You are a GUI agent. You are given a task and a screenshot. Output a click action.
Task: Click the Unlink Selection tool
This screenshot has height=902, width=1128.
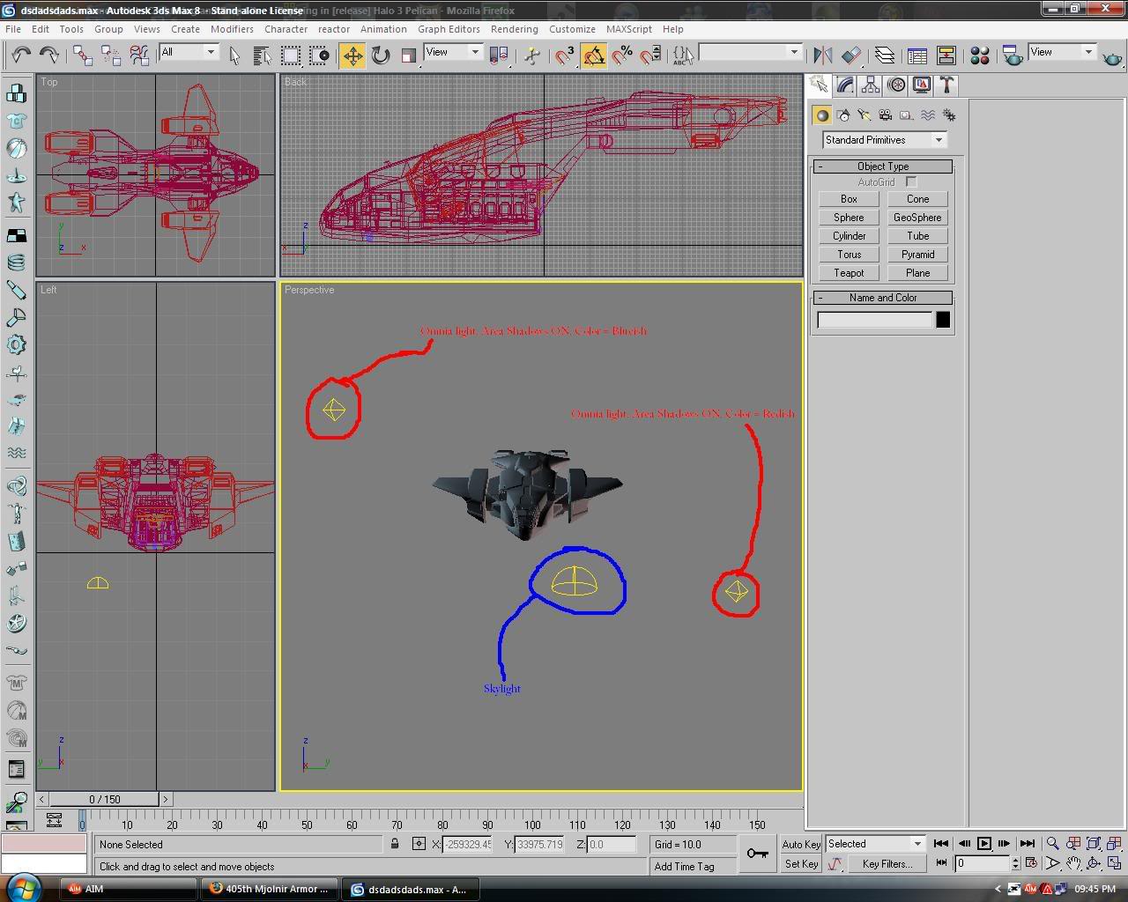point(111,55)
